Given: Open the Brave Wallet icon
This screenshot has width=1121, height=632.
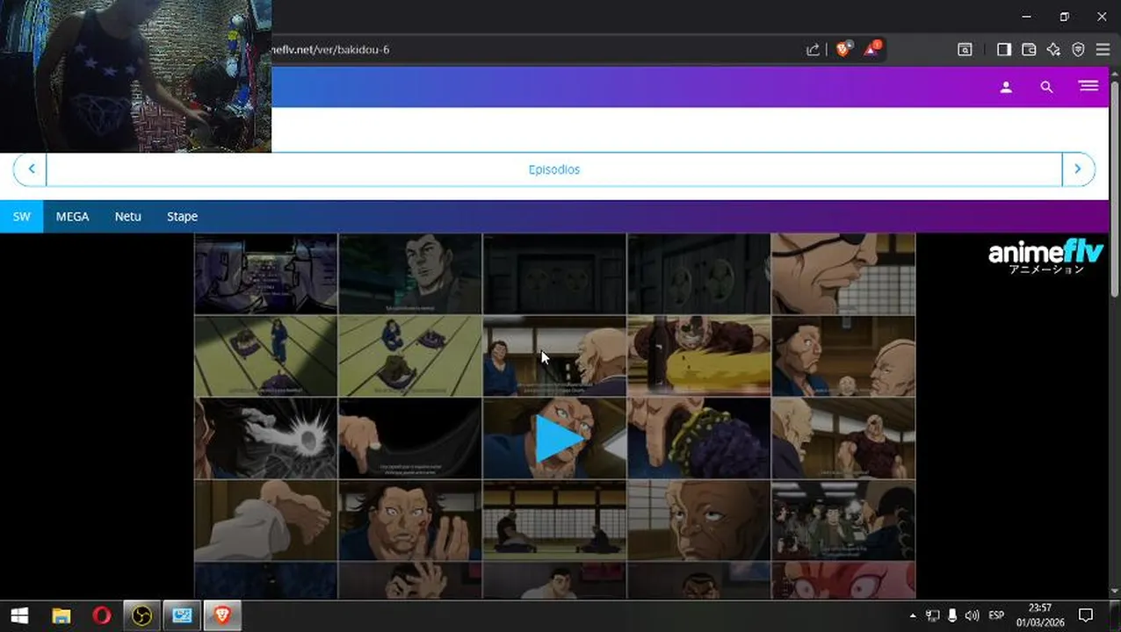Looking at the screenshot, I should [x=1029, y=50].
